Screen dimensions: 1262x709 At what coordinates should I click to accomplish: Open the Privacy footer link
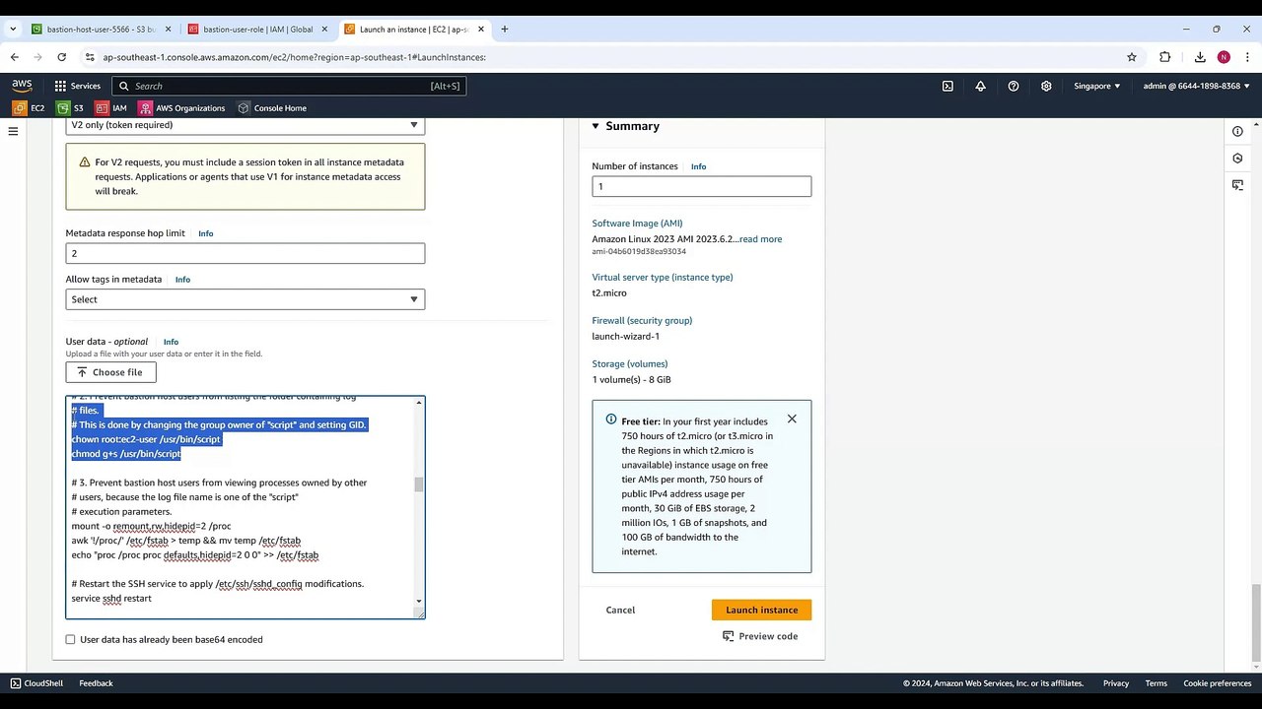tap(1116, 683)
